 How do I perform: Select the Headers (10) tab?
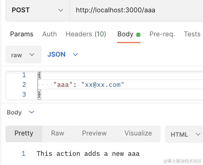click(x=86, y=34)
